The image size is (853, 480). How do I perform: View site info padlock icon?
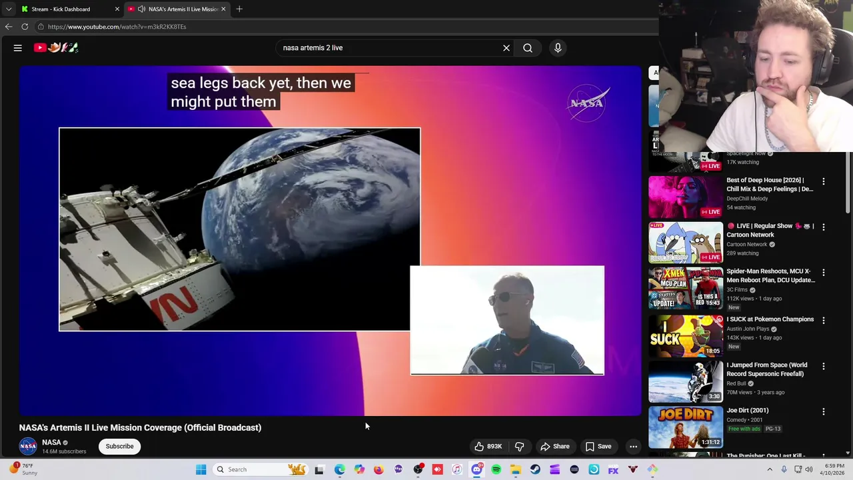[41, 27]
